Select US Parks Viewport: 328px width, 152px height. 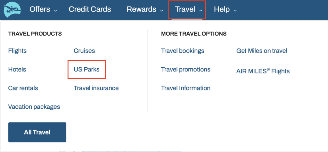86,69
